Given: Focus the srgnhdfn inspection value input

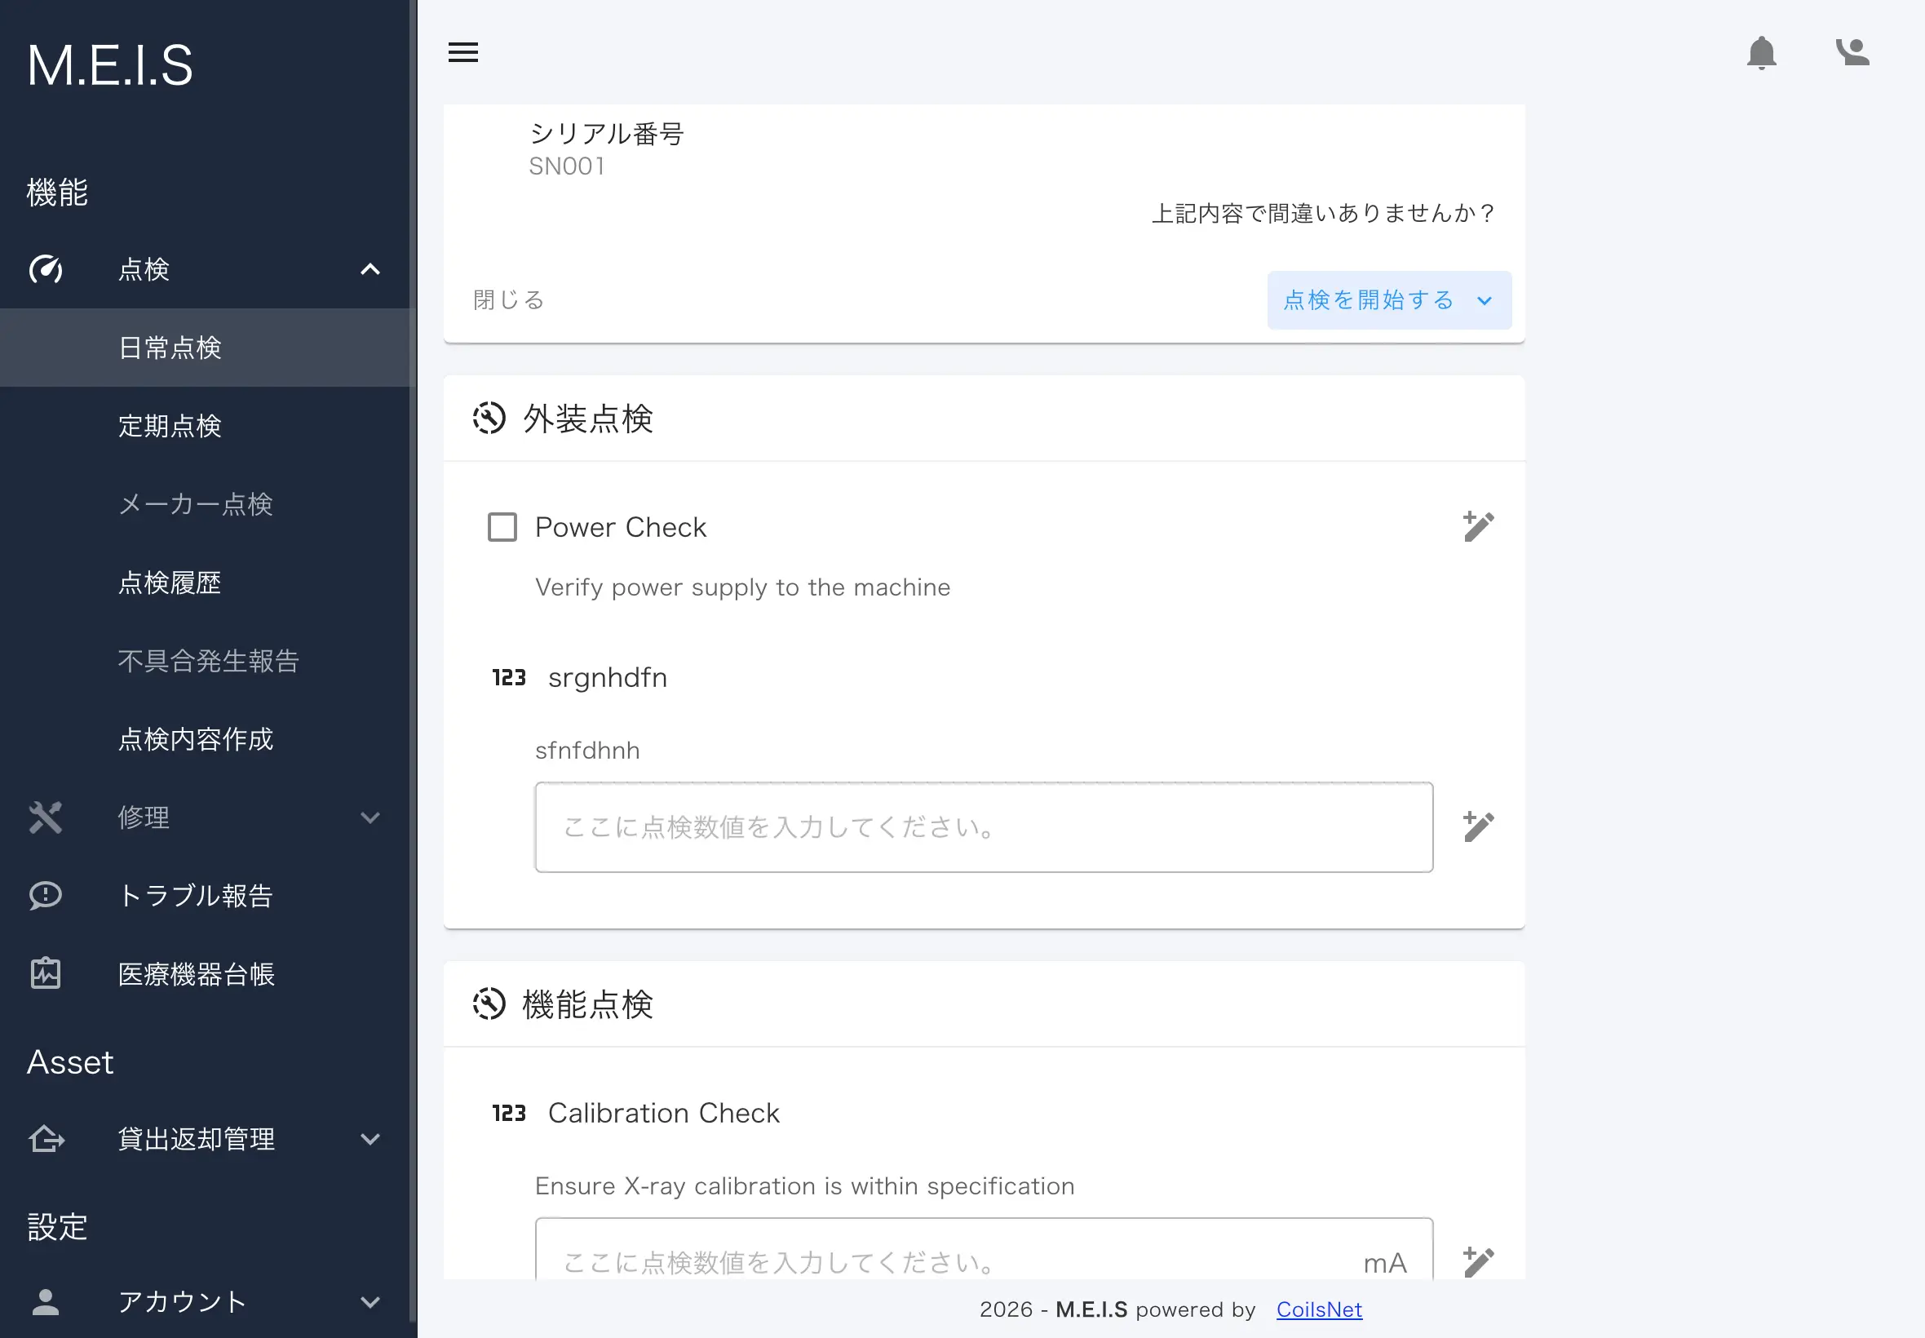Looking at the screenshot, I should pos(984,827).
